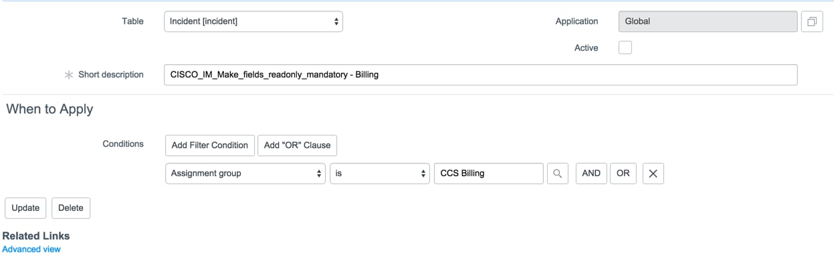Click Add Filter Condition button
Image resolution: width=834 pixels, height=255 pixels.
tap(210, 146)
